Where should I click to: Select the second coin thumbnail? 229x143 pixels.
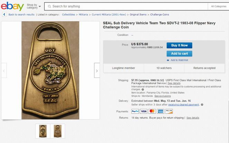[x=58, y=131]
